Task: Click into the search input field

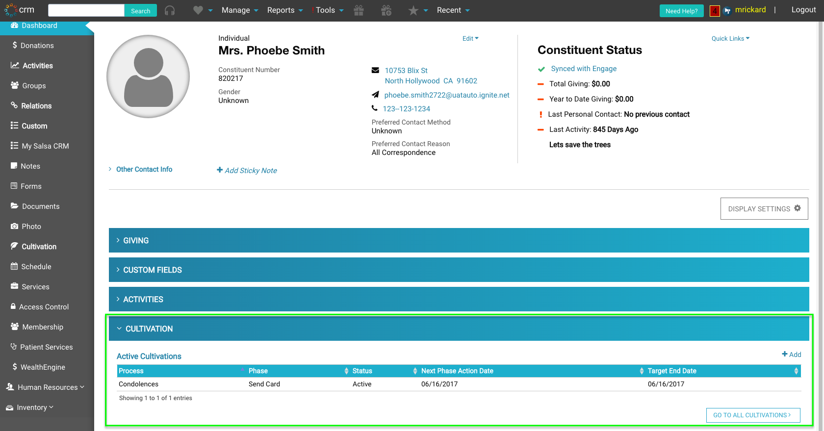Action: tap(86, 10)
